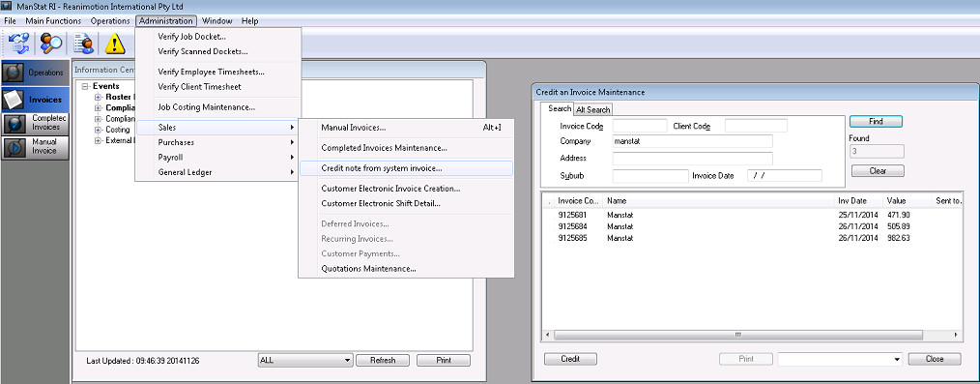Click the refresh documents toolbar icon
Image resolution: width=980 pixels, height=384 pixels.
(x=17, y=44)
